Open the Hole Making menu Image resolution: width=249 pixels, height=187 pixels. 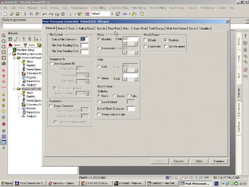pyautogui.click(x=139, y=8)
